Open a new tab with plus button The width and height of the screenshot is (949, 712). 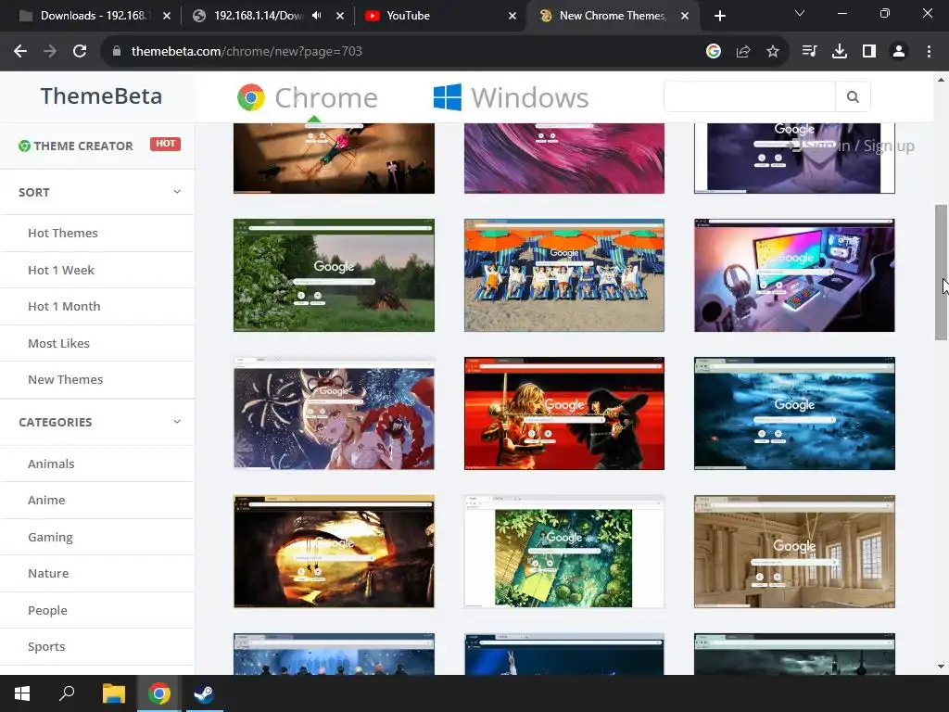coord(719,17)
